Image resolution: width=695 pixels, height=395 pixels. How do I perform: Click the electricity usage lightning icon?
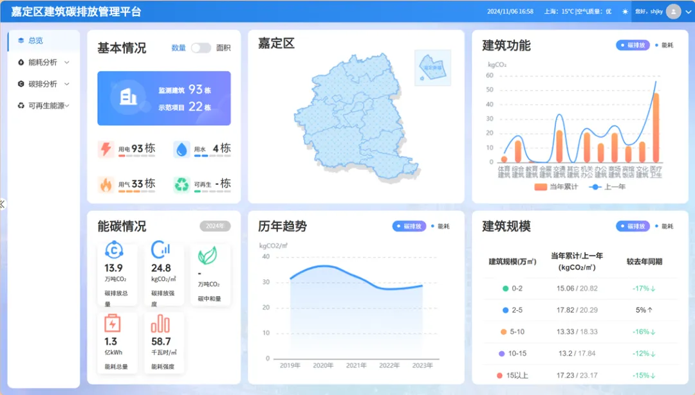point(106,149)
